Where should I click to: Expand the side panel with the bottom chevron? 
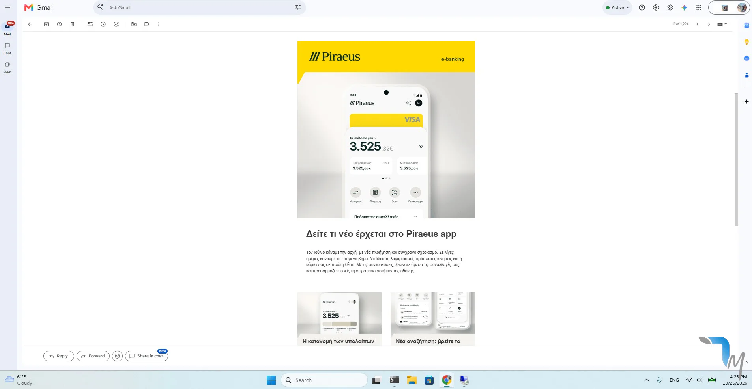[x=746, y=362]
